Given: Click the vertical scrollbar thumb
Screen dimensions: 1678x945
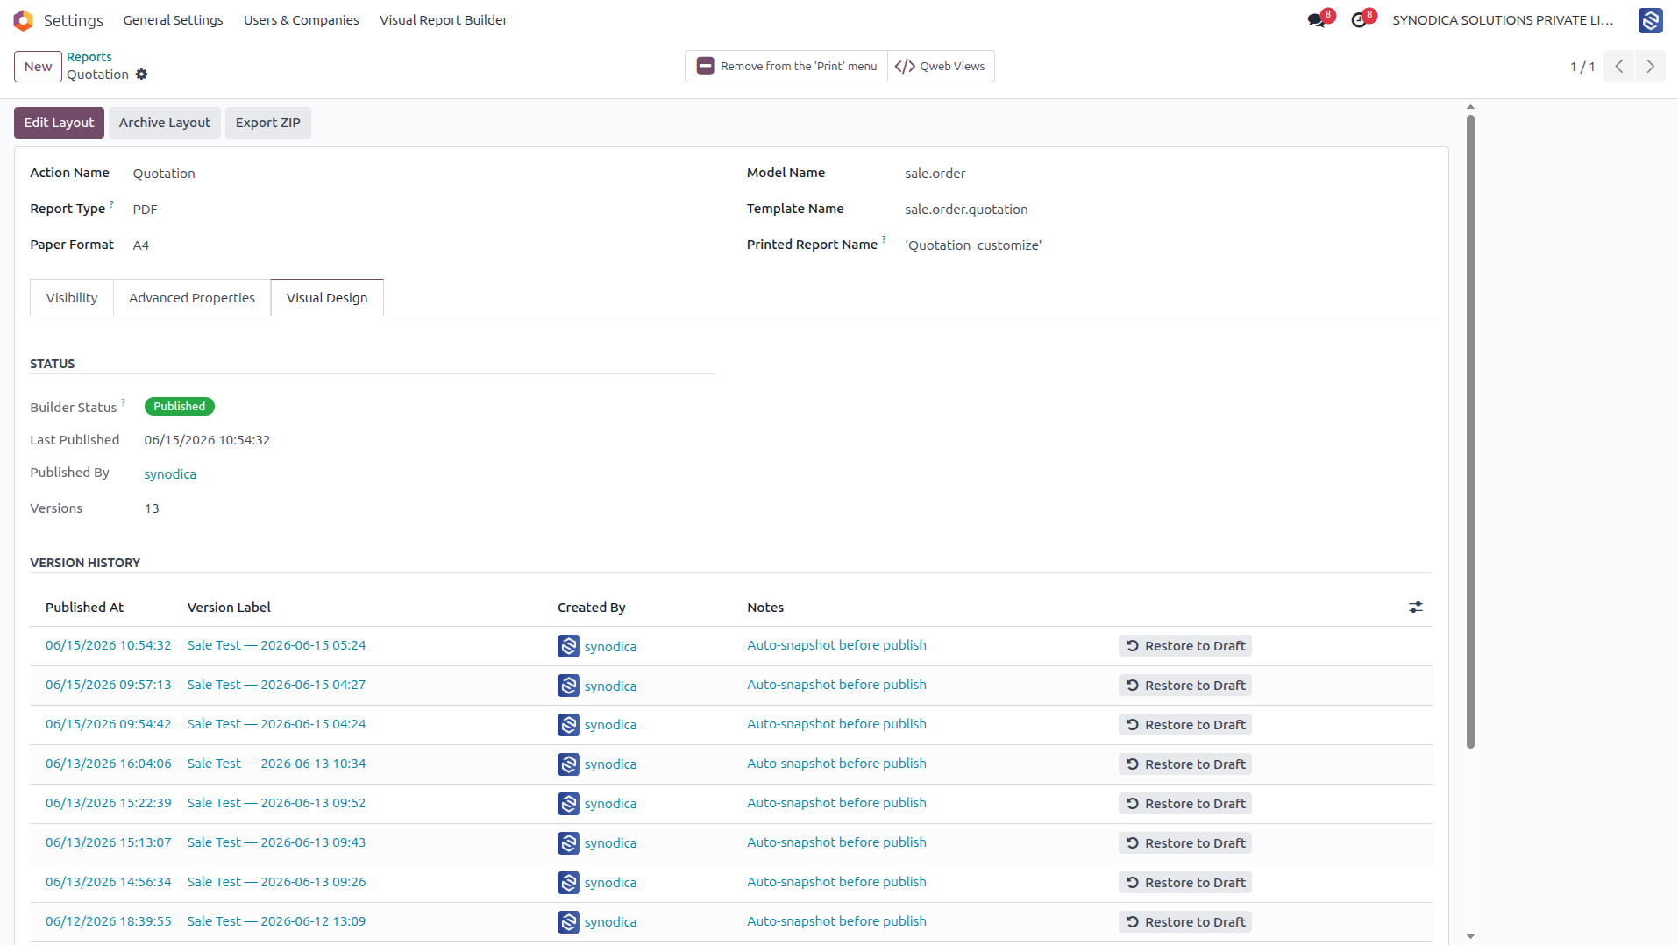Looking at the screenshot, I should tap(1470, 432).
